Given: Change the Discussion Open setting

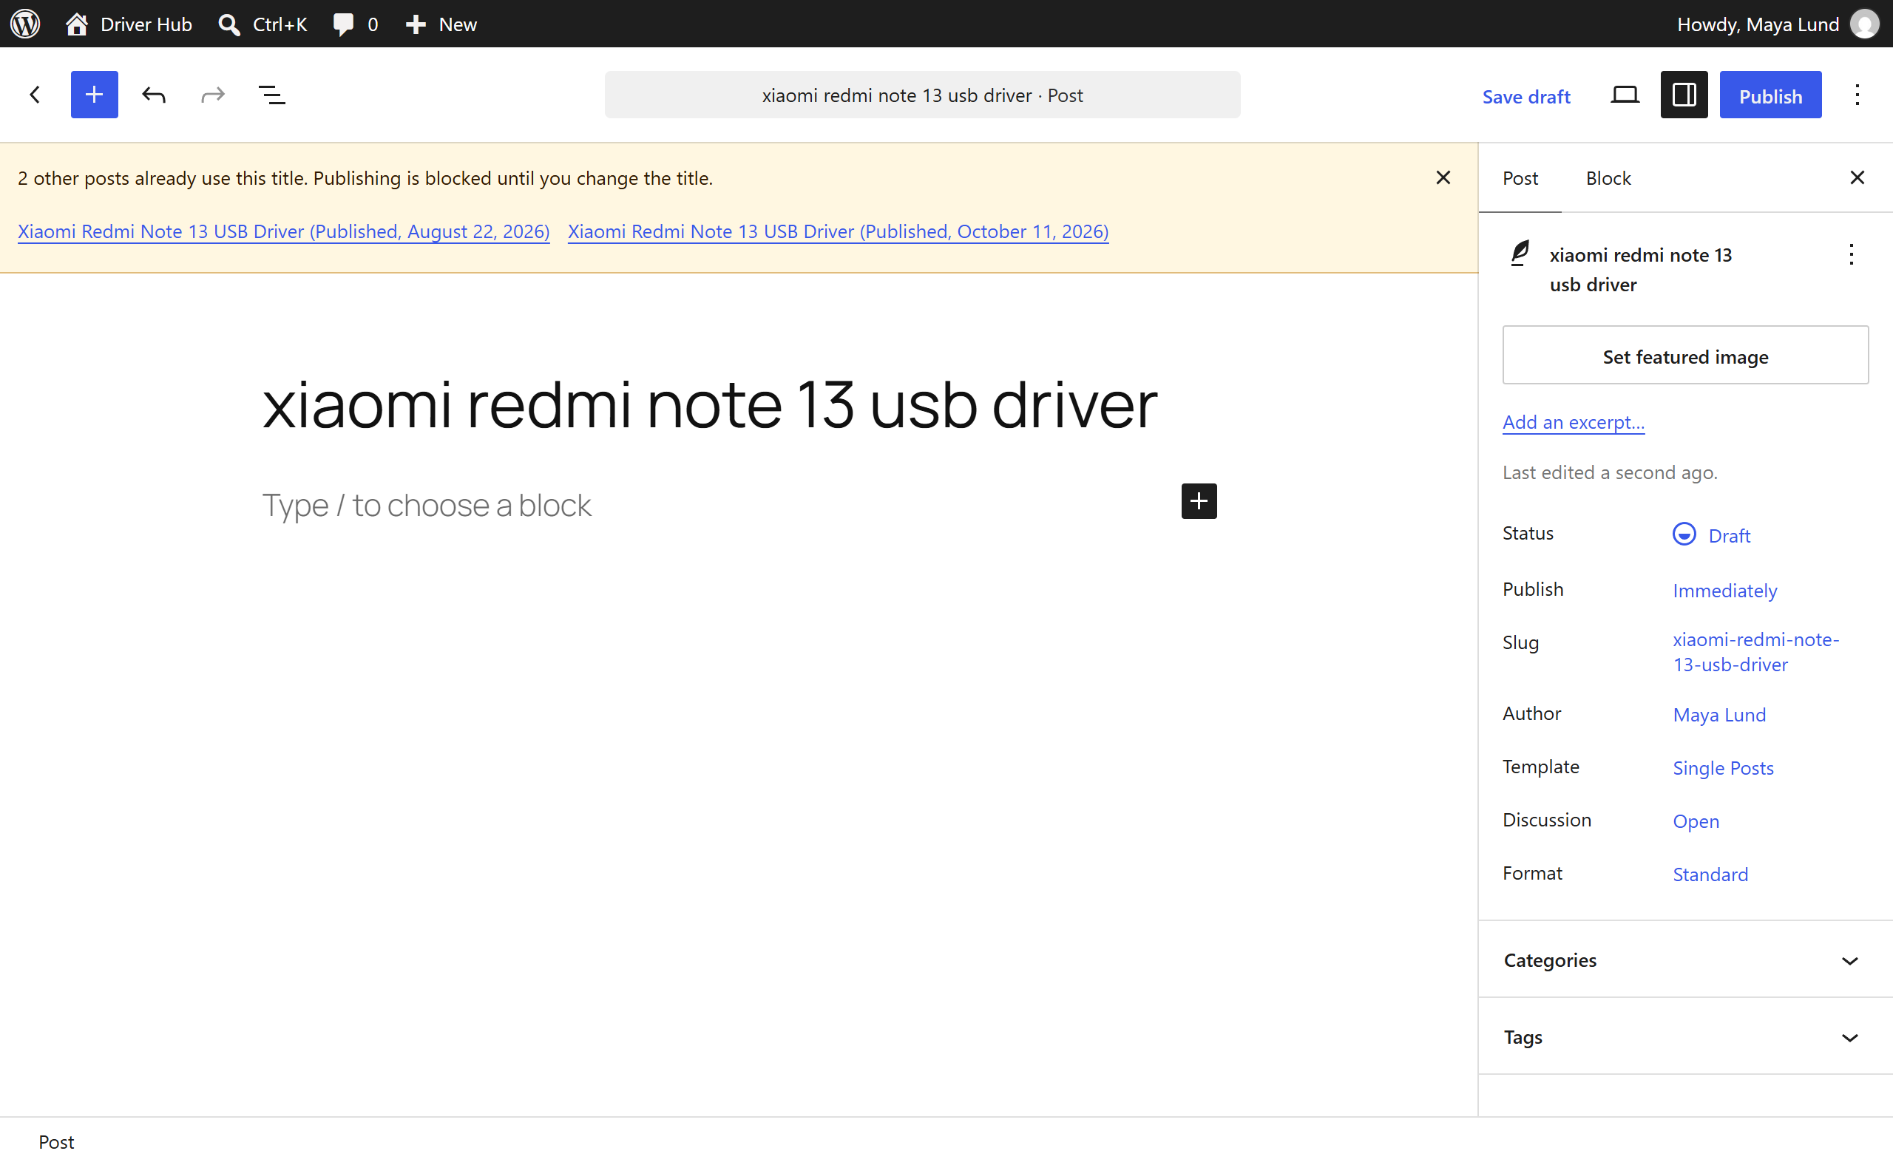Looking at the screenshot, I should pos(1695,821).
